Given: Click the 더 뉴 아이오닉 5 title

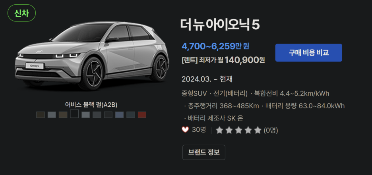Looking at the screenshot, I should click(x=220, y=25).
